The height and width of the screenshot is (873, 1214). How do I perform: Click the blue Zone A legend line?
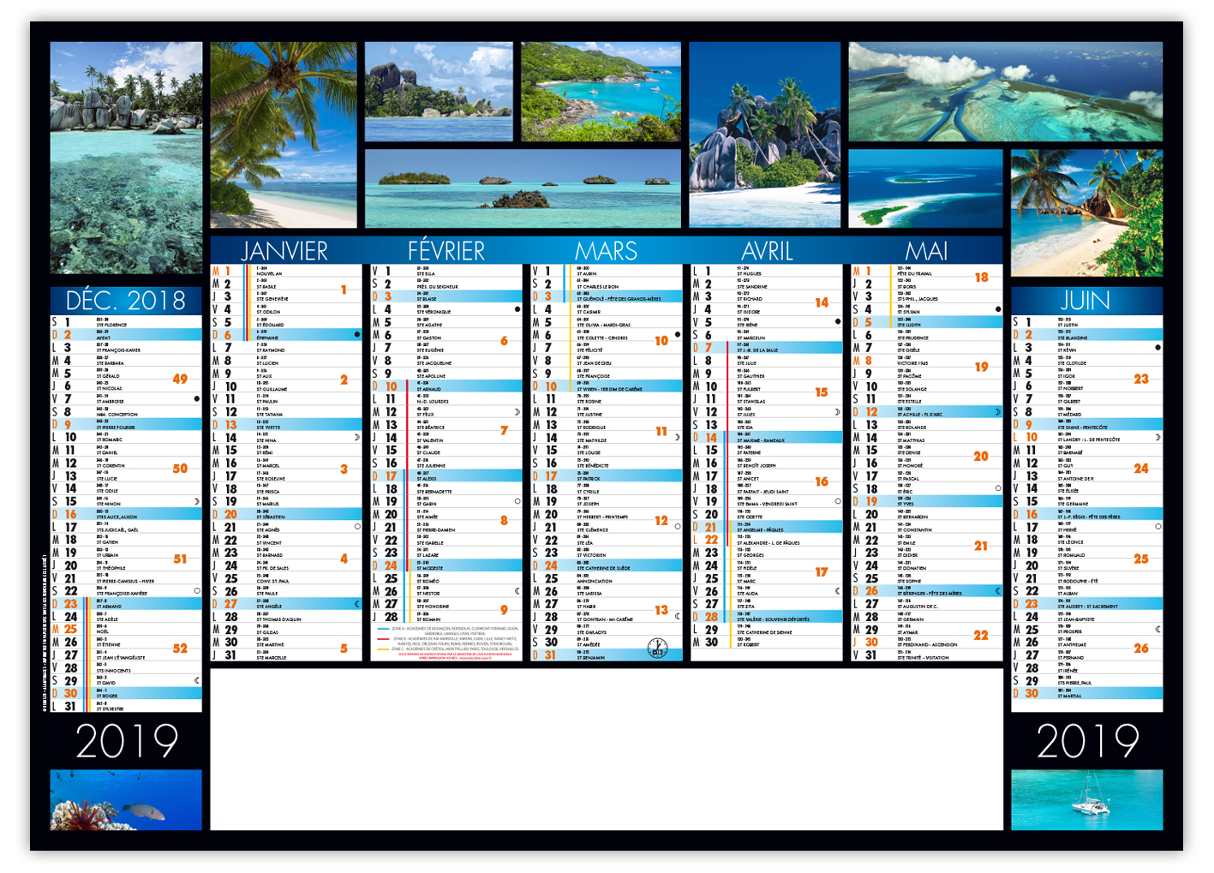pyautogui.click(x=383, y=628)
